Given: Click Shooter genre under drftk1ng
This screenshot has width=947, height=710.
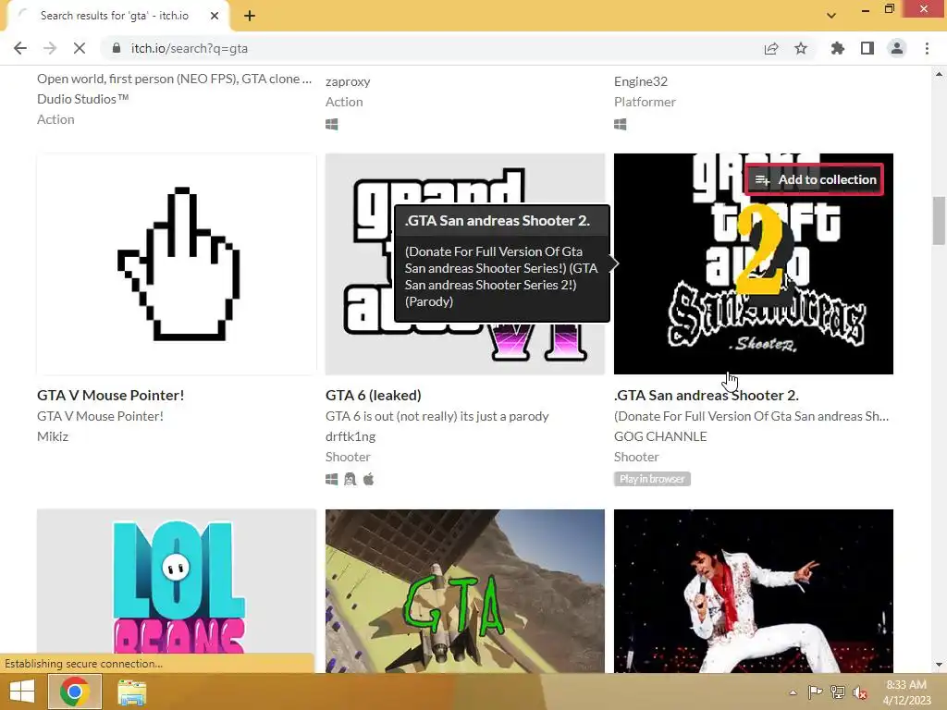Looking at the screenshot, I should pyautogui.click(x=348, y=457).
